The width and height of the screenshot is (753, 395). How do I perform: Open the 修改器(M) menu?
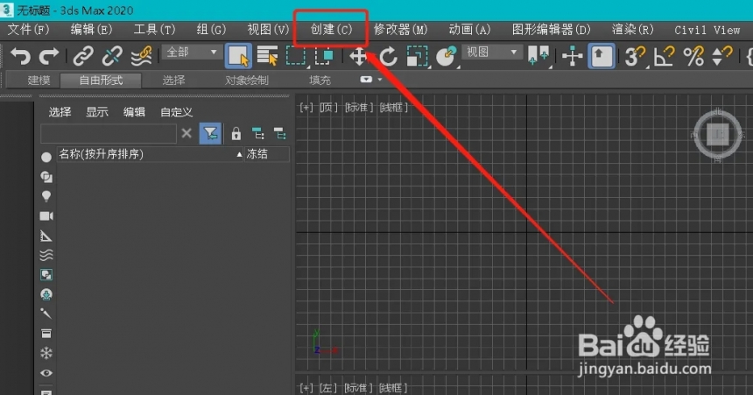click(x=400, y=30)
